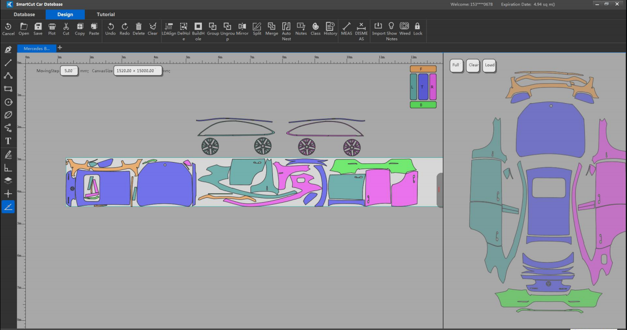Click the orange F section swatch
Screen dimensions: 627x330
point(423,69)
